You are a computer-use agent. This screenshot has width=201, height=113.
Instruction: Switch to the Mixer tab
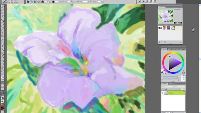169,49
